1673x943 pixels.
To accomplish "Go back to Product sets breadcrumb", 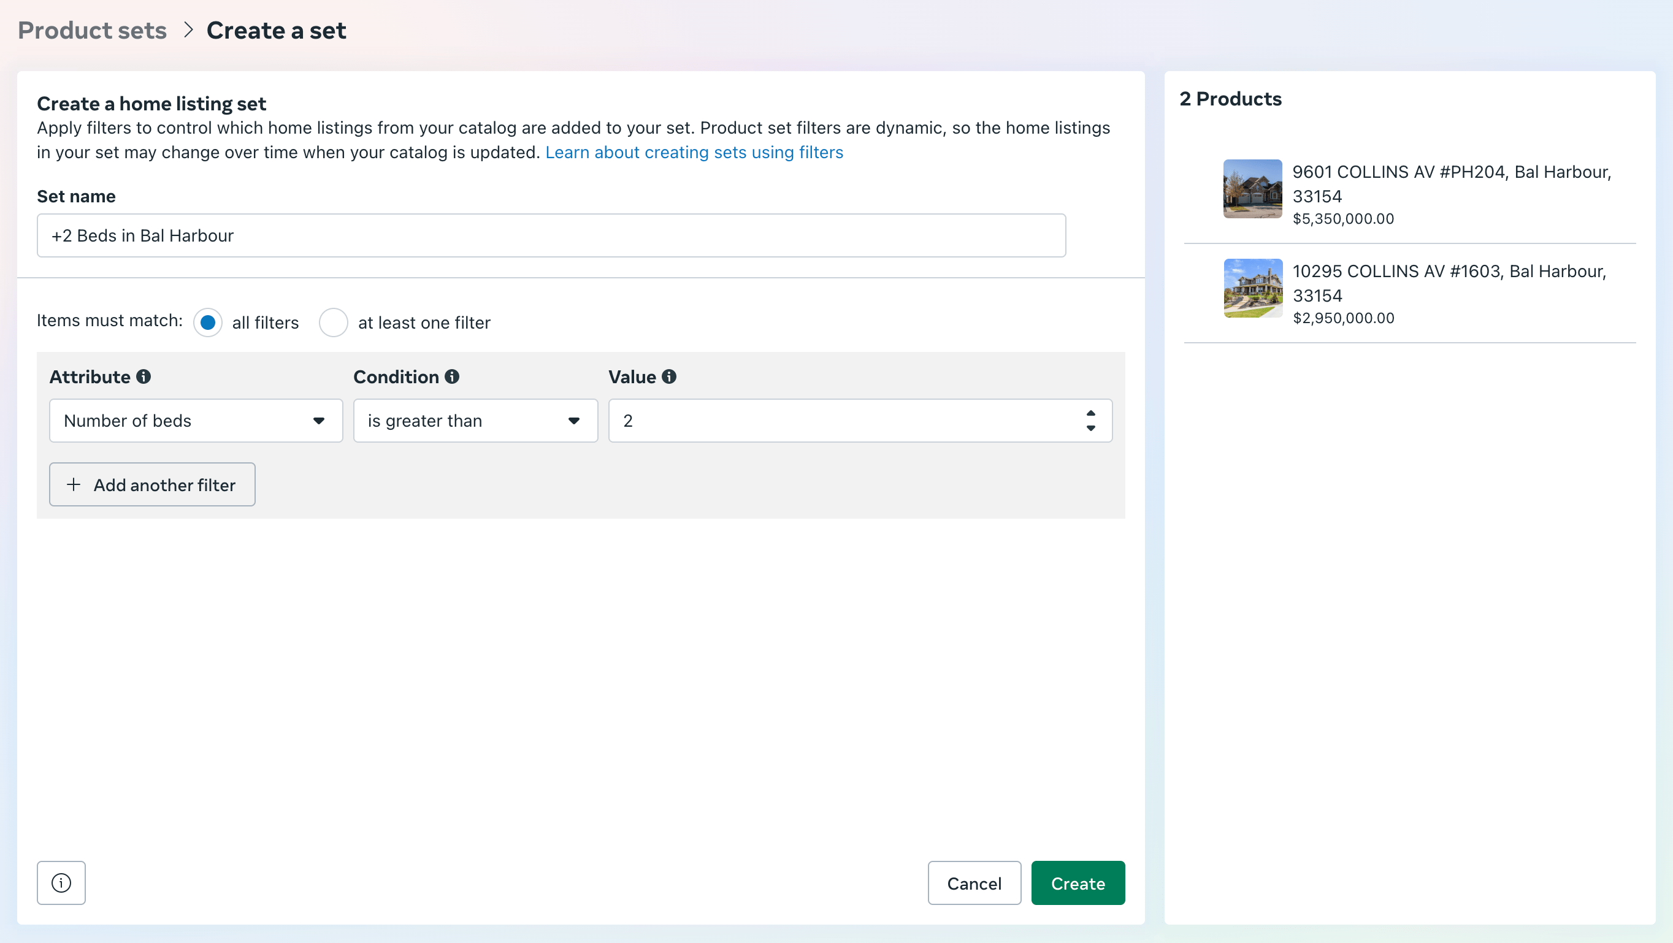I will 92,30.
